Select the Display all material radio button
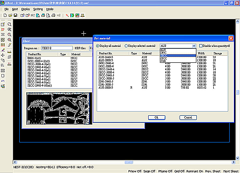This screenshot has height=173, width=240. click(x=97, y=46)
